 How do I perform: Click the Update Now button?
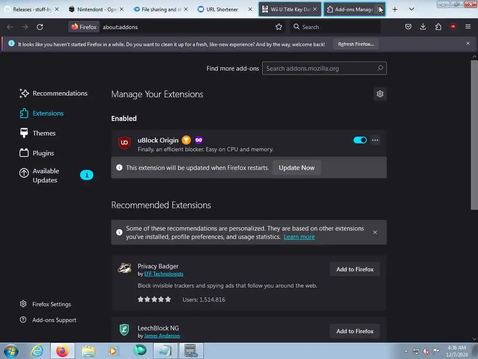(x=297, y=167)
